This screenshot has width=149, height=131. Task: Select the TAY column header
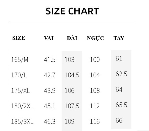(119, 38)
